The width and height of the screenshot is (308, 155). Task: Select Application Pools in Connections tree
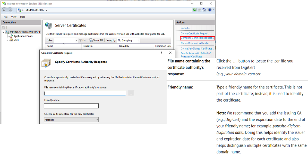[23, 36]
